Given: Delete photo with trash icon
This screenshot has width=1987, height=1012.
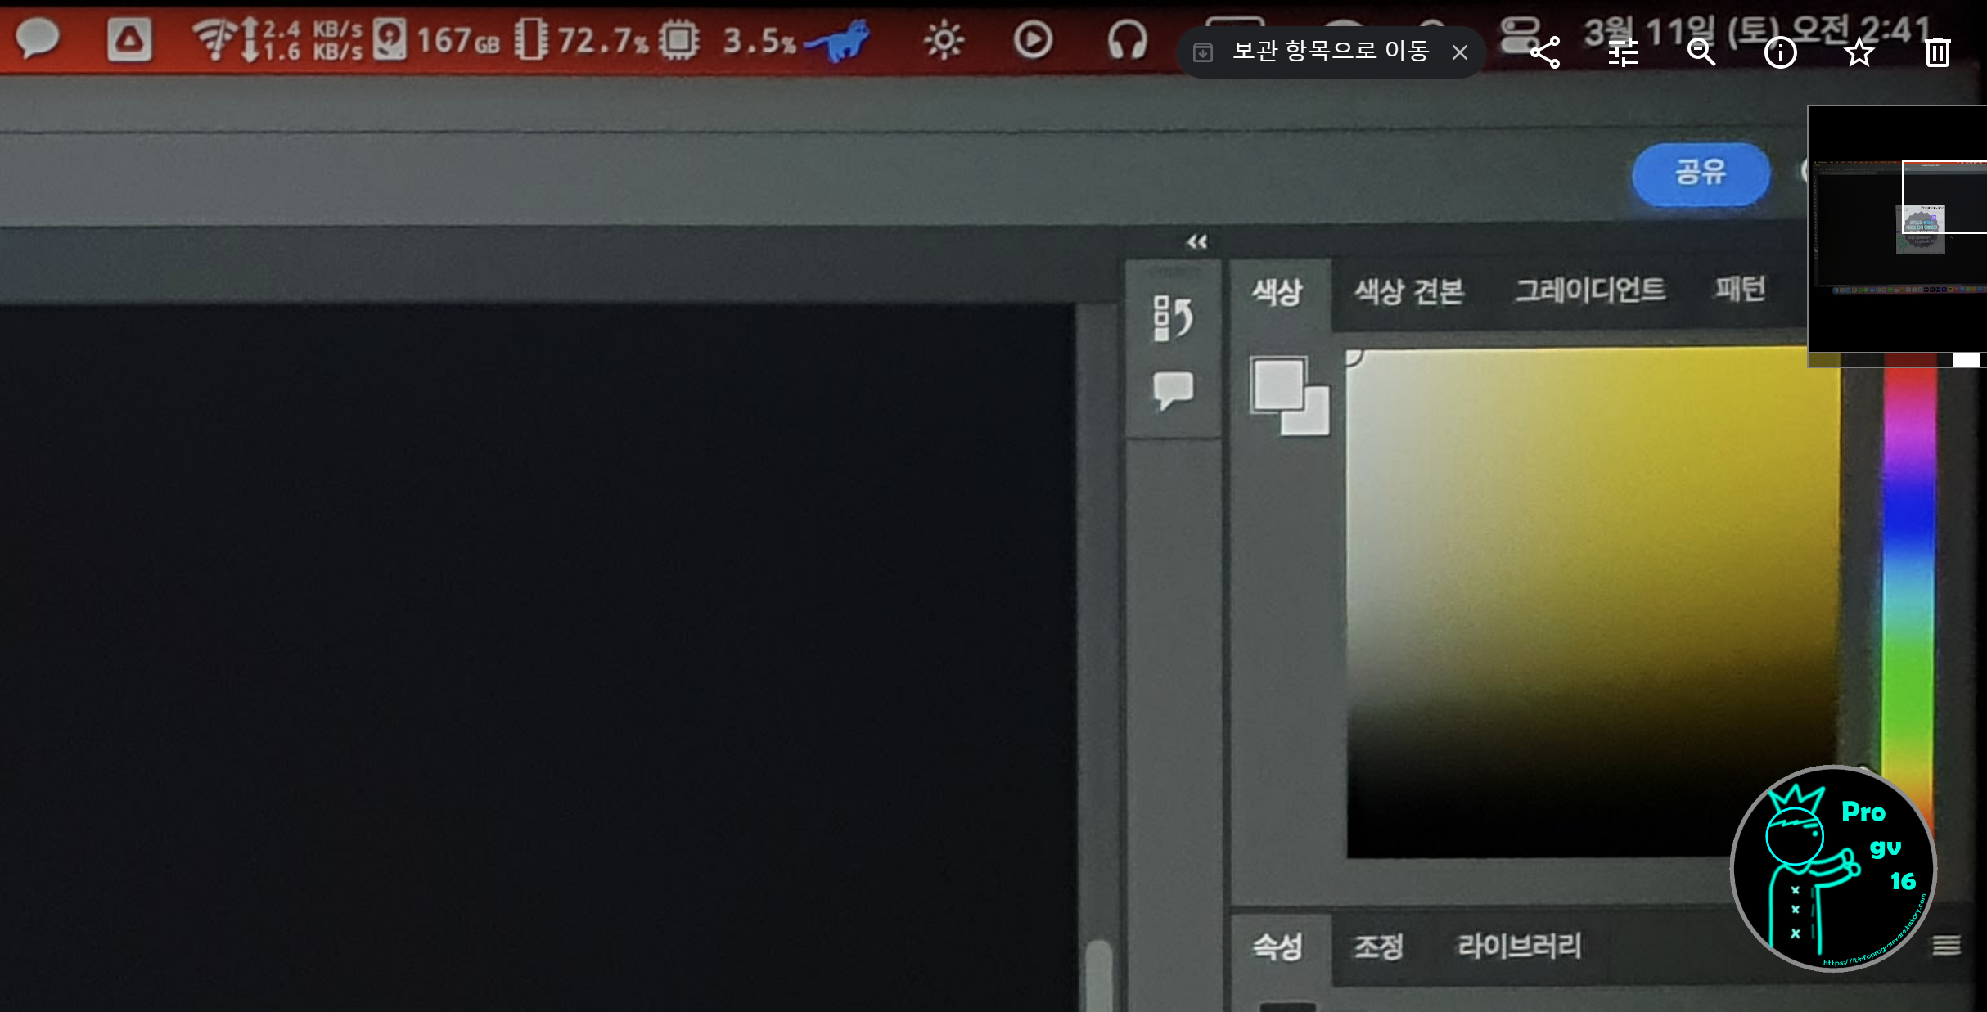Looking at the screenshot, I should 1937,52.
